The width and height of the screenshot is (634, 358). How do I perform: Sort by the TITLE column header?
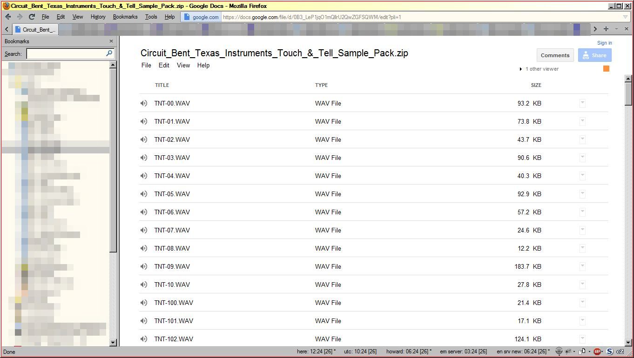[x=162, y=85]
